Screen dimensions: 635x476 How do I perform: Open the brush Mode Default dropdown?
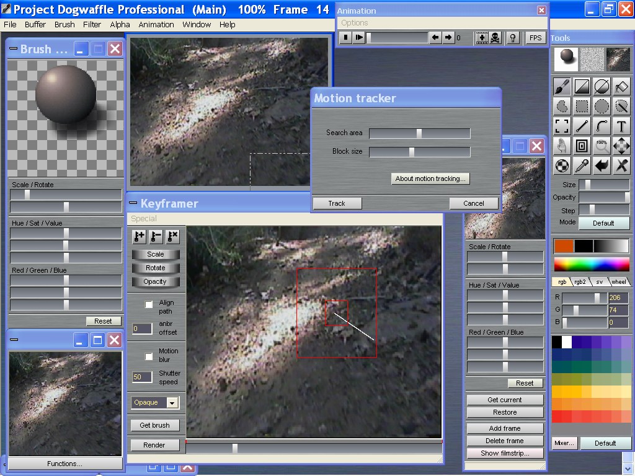click(603, 223)
